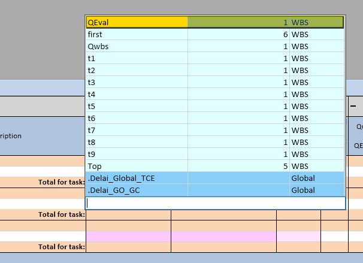This screenshot has height=263, width=363.
Task: Click the first 'Total for task:' label
Action: coord(62,182)
